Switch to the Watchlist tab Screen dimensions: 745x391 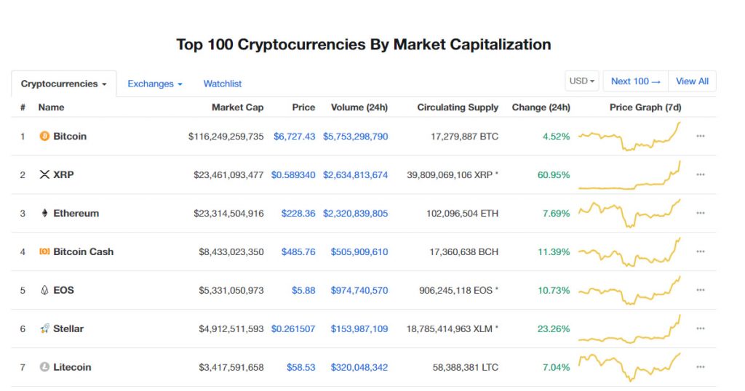point(223,84)
